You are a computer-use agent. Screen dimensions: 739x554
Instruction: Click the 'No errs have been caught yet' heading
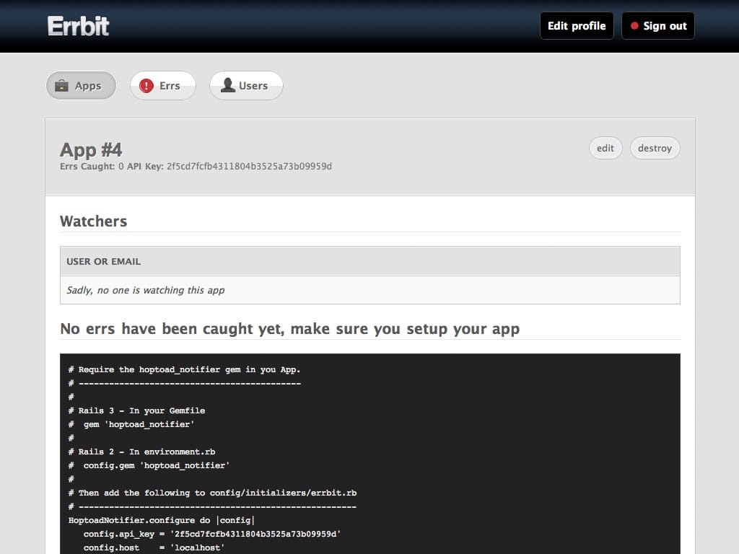289,329
